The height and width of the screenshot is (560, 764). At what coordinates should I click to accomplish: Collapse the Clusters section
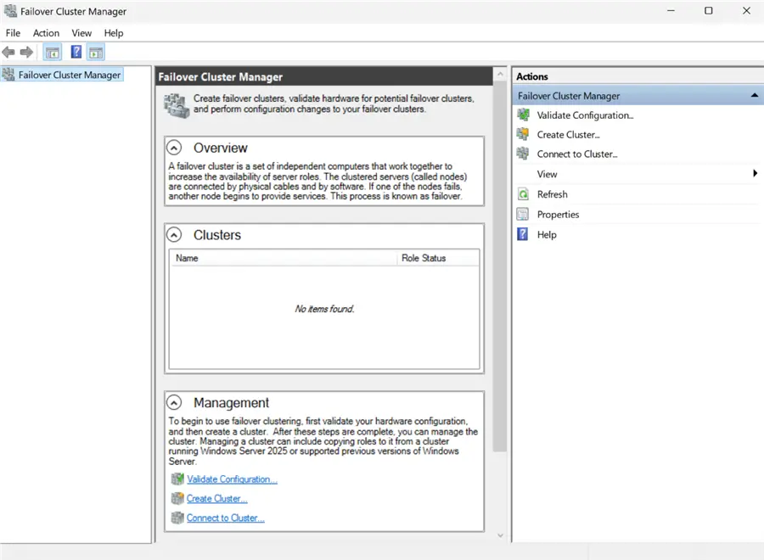[174, 235]
